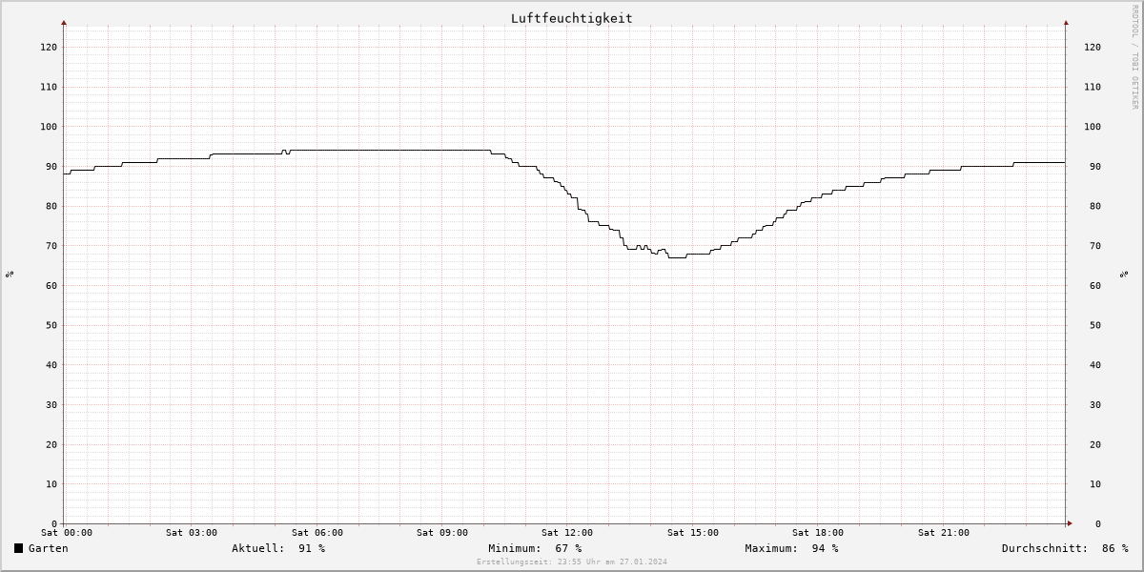Click the black Garten legend swatch
Screen dimensions: 1144x572
tap(18, 548)
